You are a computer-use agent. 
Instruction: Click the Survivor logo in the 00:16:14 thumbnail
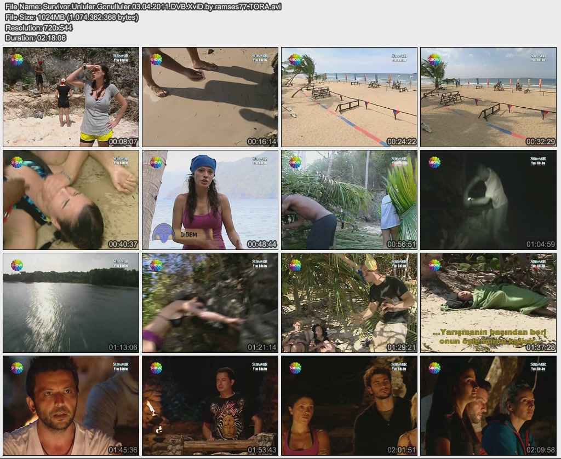[260, 57]
